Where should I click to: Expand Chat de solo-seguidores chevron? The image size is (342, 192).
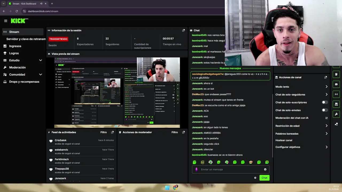tap(327, 94)
